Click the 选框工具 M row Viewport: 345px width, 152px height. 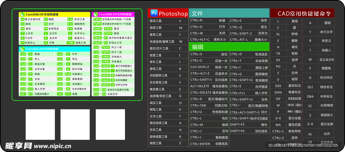(x=168, y=28)
